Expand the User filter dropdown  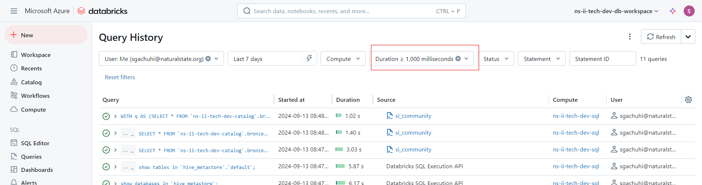pos(216,58)
